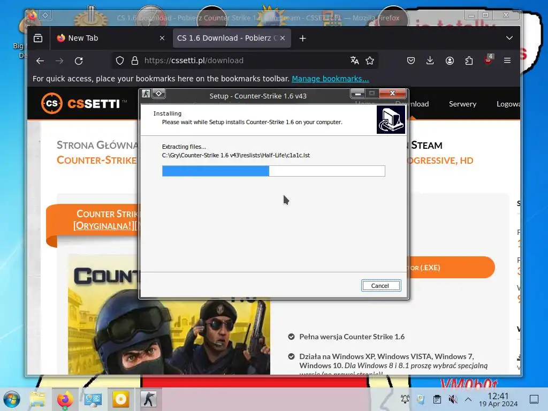Minimize the Setup dialog window

point(357,93)
